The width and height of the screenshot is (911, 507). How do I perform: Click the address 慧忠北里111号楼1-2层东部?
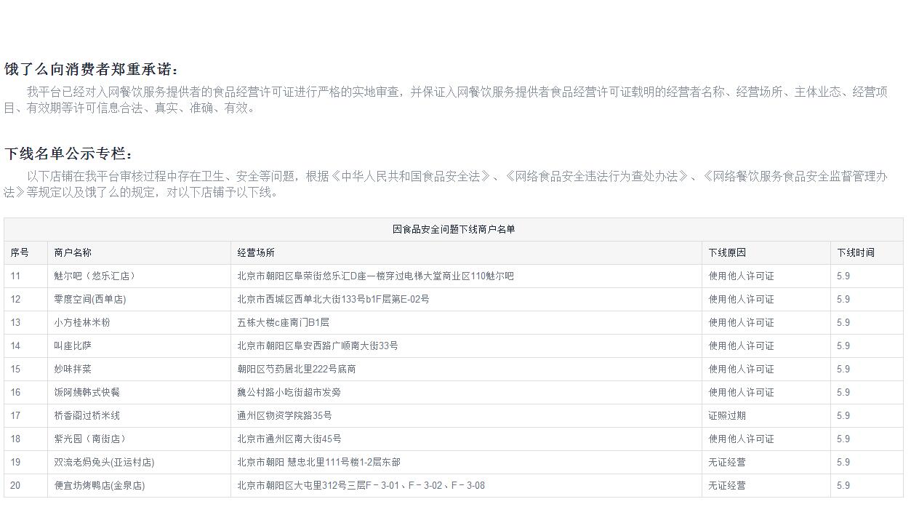[x=318, y=462]
